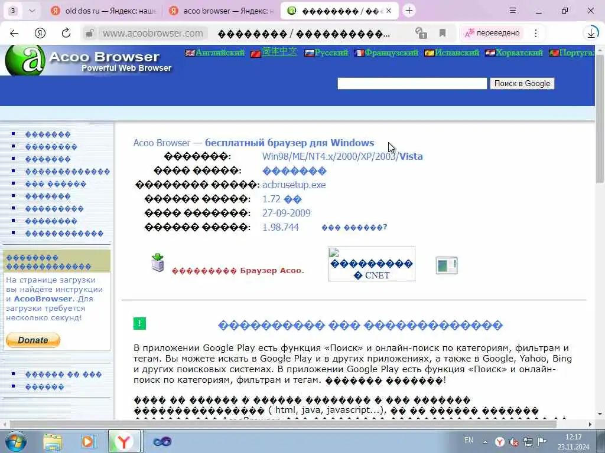The height and width of the screenshot is (453, 605).
Task: Click the Donate button
Action: 33,340
